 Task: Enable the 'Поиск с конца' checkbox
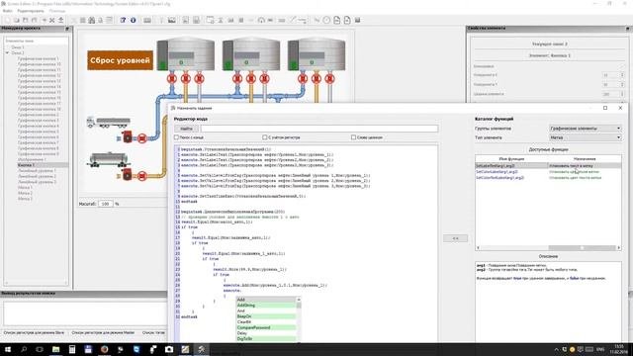[176, 137]
